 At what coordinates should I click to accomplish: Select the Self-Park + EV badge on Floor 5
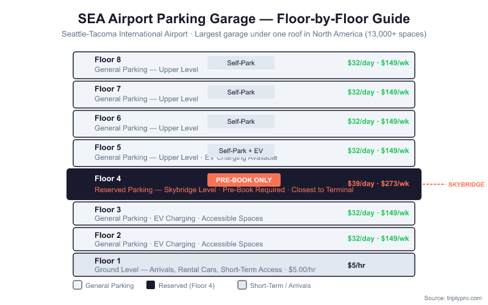click(x=241, y=150)
